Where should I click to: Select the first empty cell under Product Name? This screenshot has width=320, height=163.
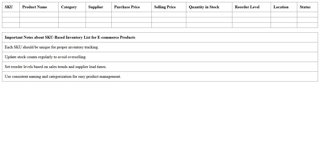coord(39,15)
